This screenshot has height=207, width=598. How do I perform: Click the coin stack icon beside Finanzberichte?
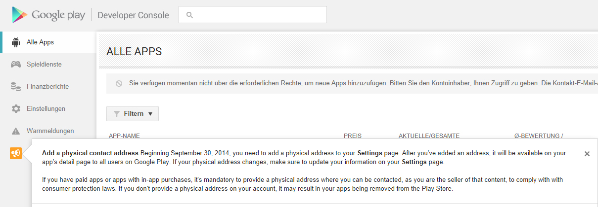pyautogui.click(x=16, y=87)
